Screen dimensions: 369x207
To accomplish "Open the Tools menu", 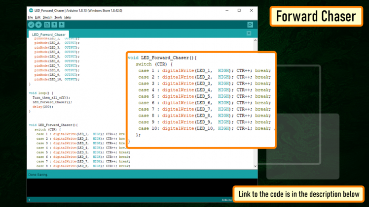I will [58, 17].
